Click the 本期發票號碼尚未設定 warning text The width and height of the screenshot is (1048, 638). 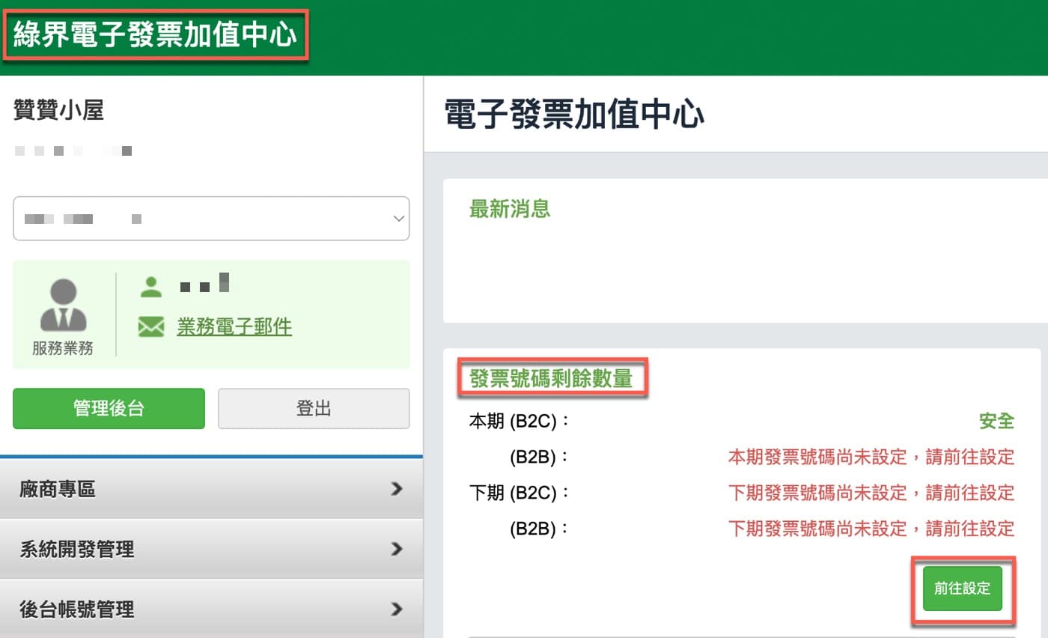(x=871, y=457)
